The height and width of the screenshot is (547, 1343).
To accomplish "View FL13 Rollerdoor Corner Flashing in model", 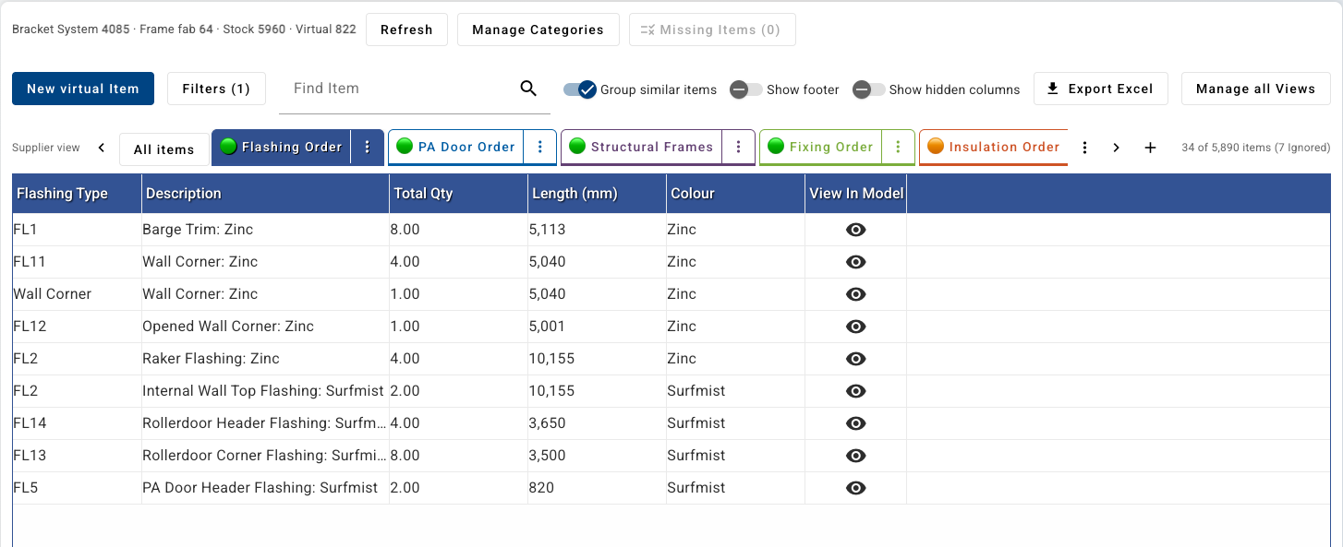I will tap(856, 456).
